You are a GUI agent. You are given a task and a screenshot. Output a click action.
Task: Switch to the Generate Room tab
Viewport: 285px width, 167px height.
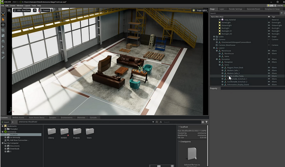click(x=253, y=9)
